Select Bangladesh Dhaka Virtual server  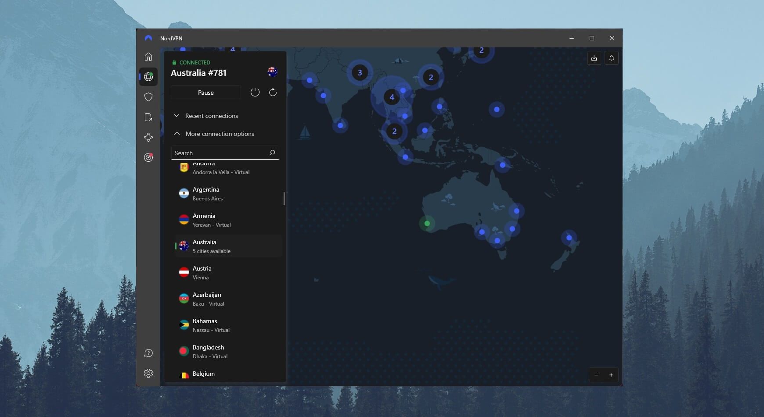pos(228,352)
